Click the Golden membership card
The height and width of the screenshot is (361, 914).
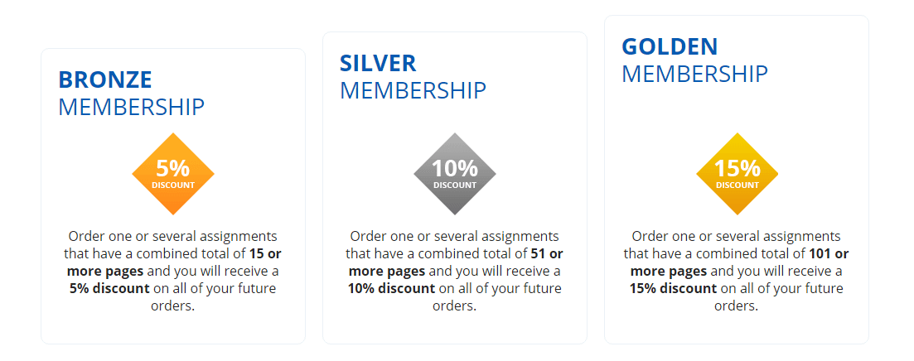click(x=737, y=180)
